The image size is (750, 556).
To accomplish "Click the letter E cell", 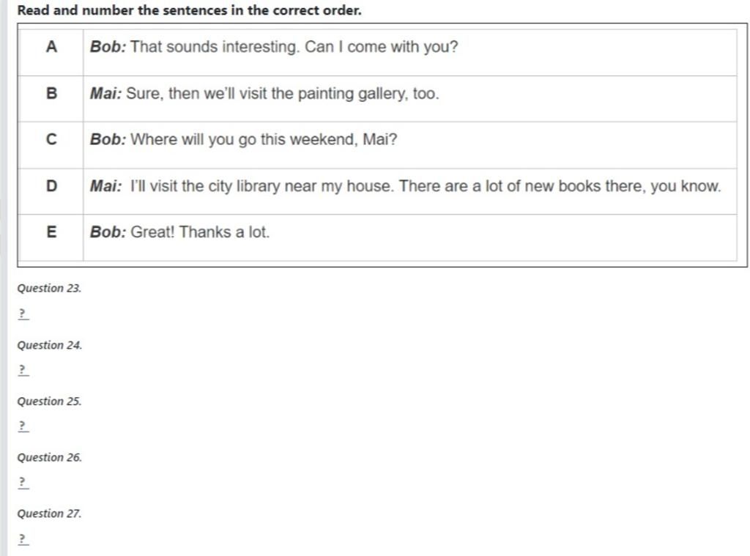I will [51, 232].
